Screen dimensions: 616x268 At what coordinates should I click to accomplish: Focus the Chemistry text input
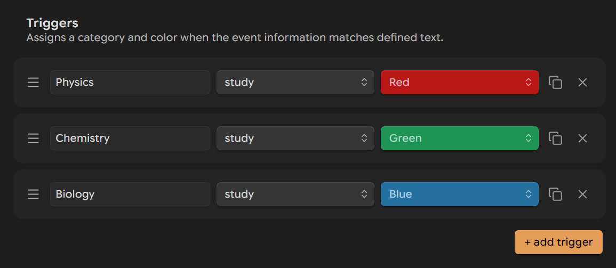click(x=130, y=138)
